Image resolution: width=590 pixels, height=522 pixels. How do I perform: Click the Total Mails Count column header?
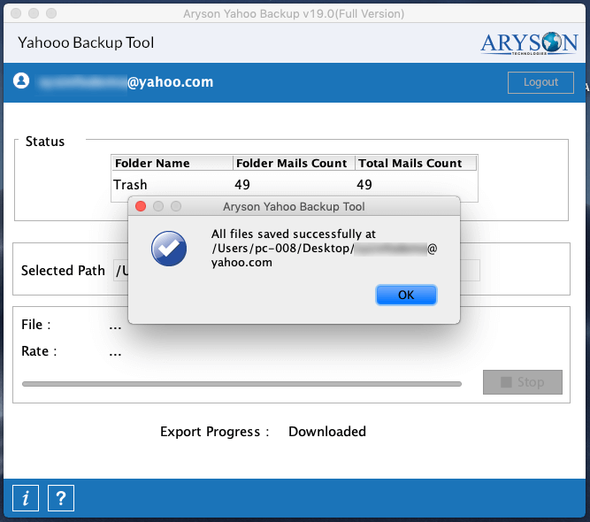416,163
